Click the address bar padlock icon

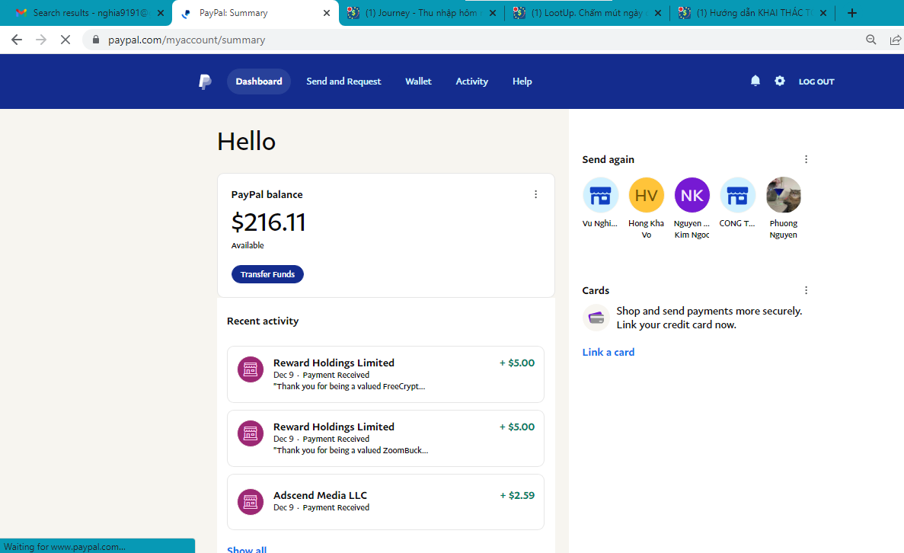(96, 40)
